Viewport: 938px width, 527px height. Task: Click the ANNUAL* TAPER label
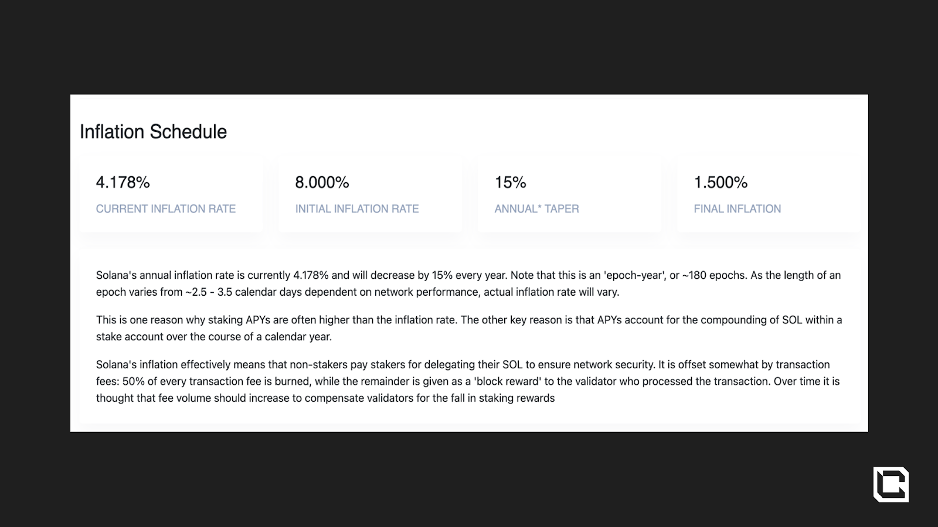pyautogui.click(x=536, y=209)
